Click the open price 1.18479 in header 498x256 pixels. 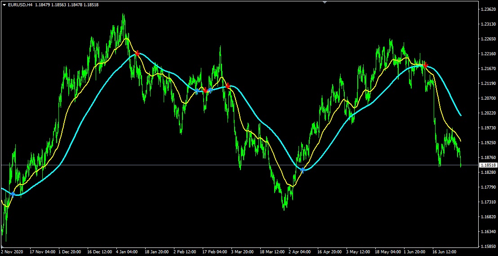pyautogui.click(x=42, y=5)
